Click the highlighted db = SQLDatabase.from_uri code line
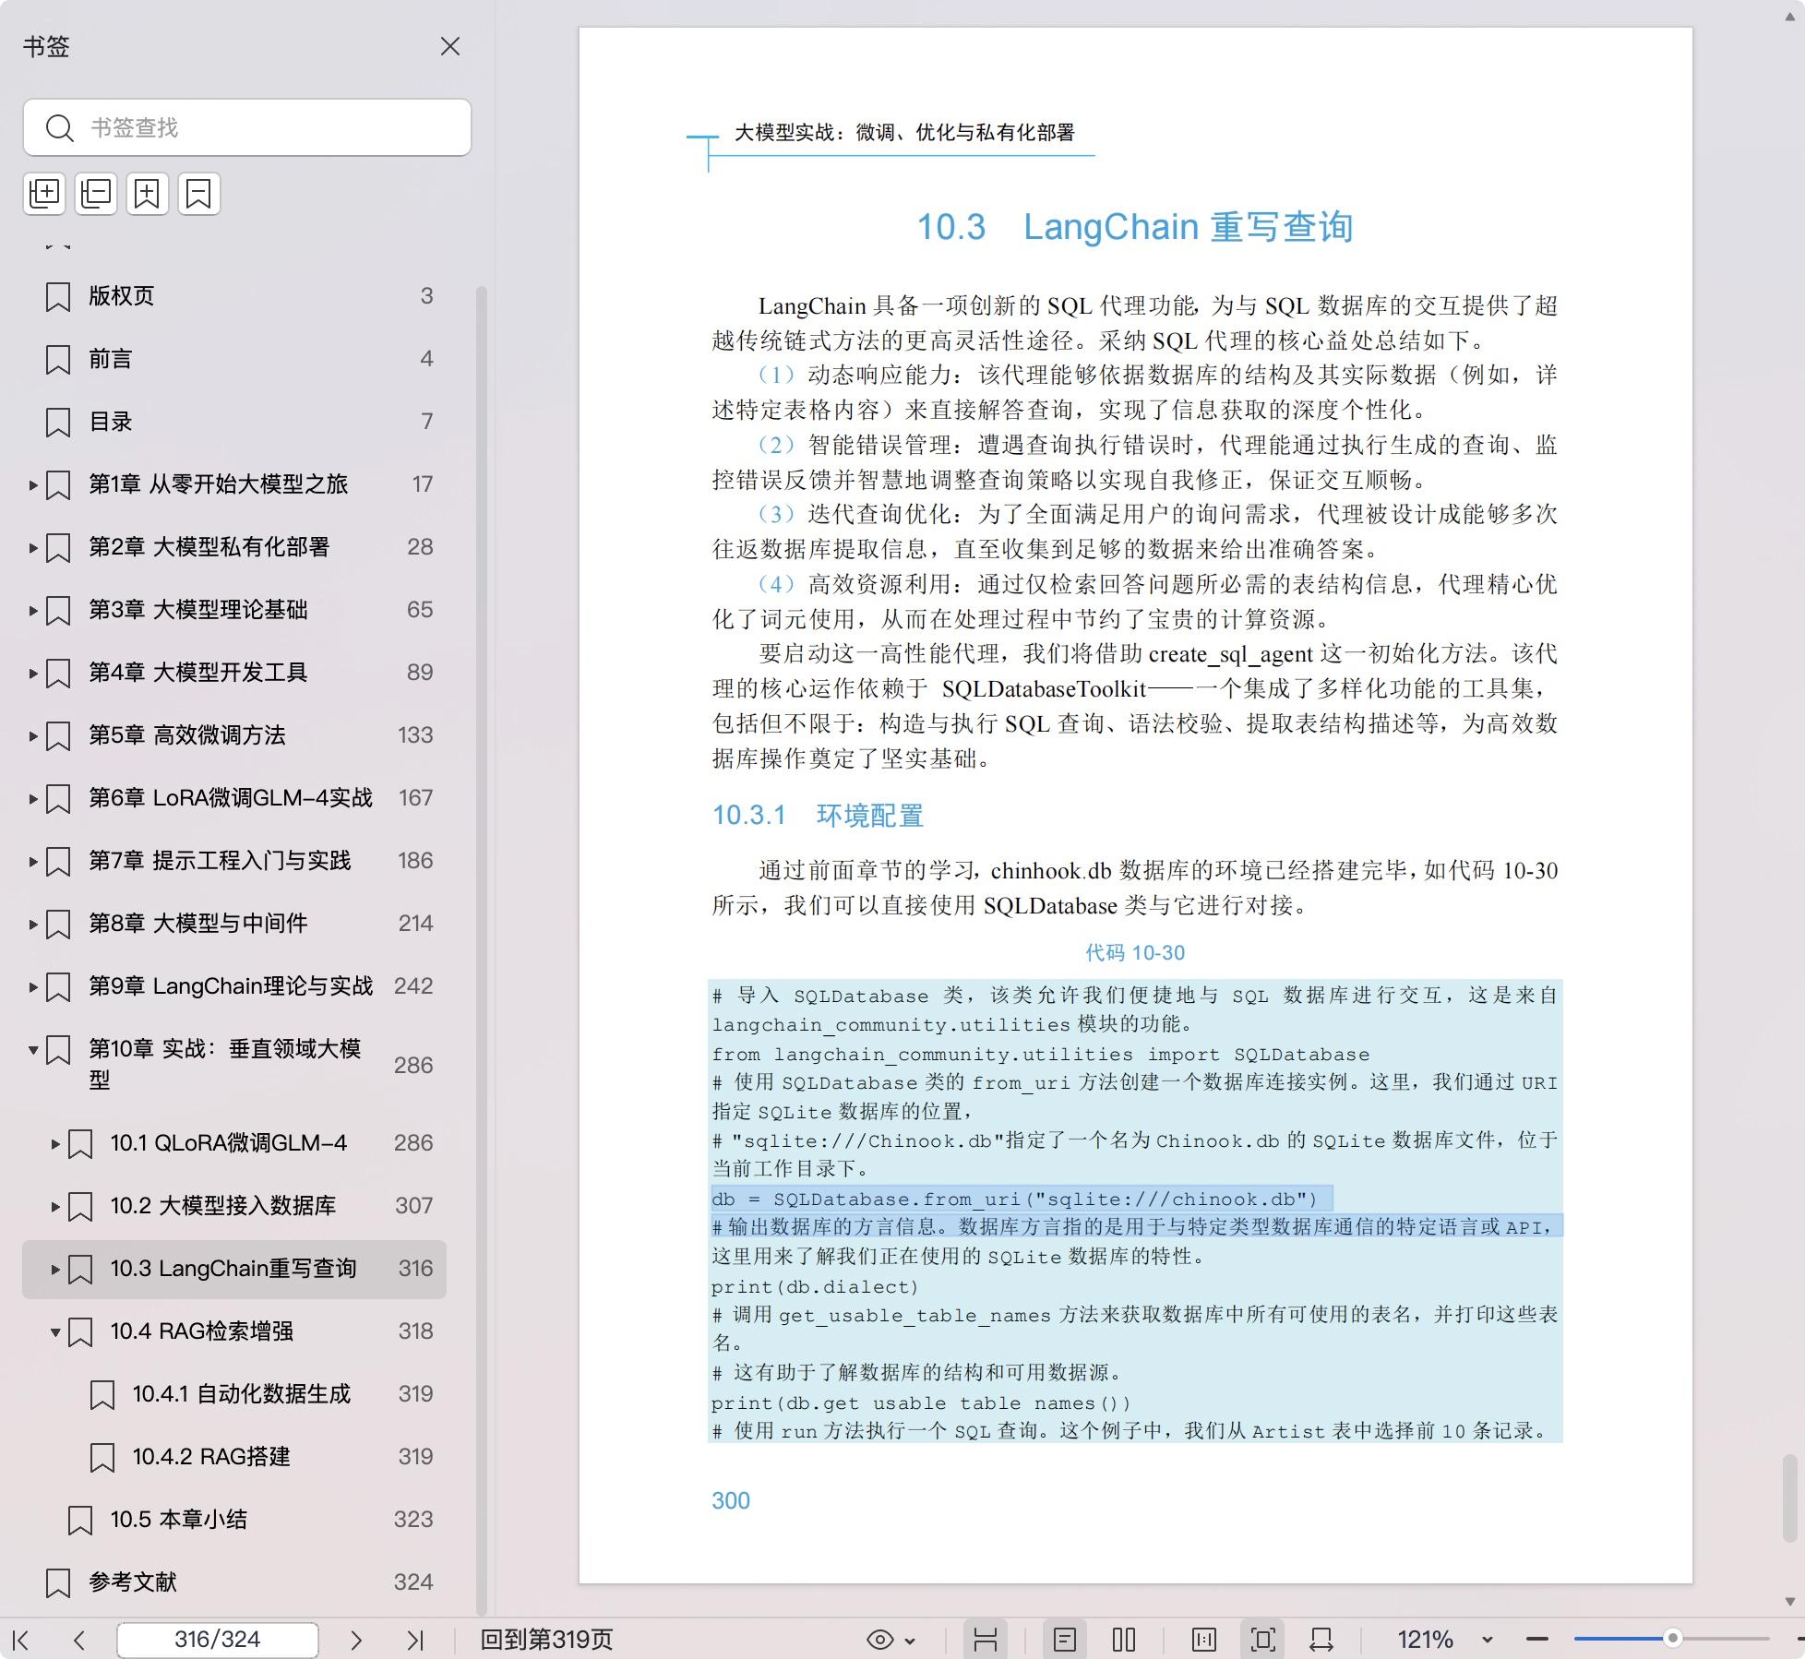The width and height of the screenshot is (1805, 1659). [1021, 1199]
